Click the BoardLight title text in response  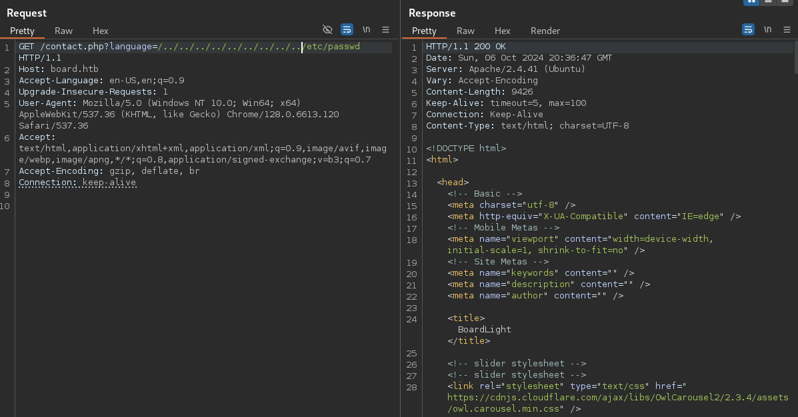click(x=484, y=329)
